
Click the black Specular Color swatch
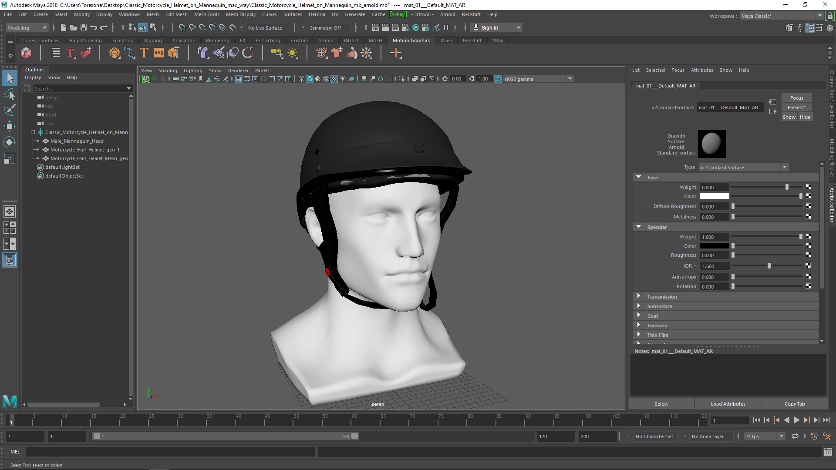tap(714, 246)
